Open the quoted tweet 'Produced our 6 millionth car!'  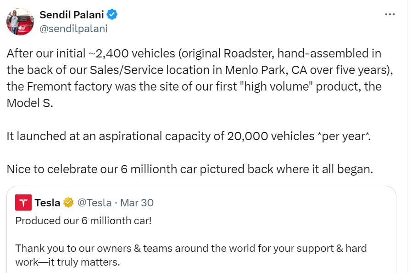[x=84, y=221]
